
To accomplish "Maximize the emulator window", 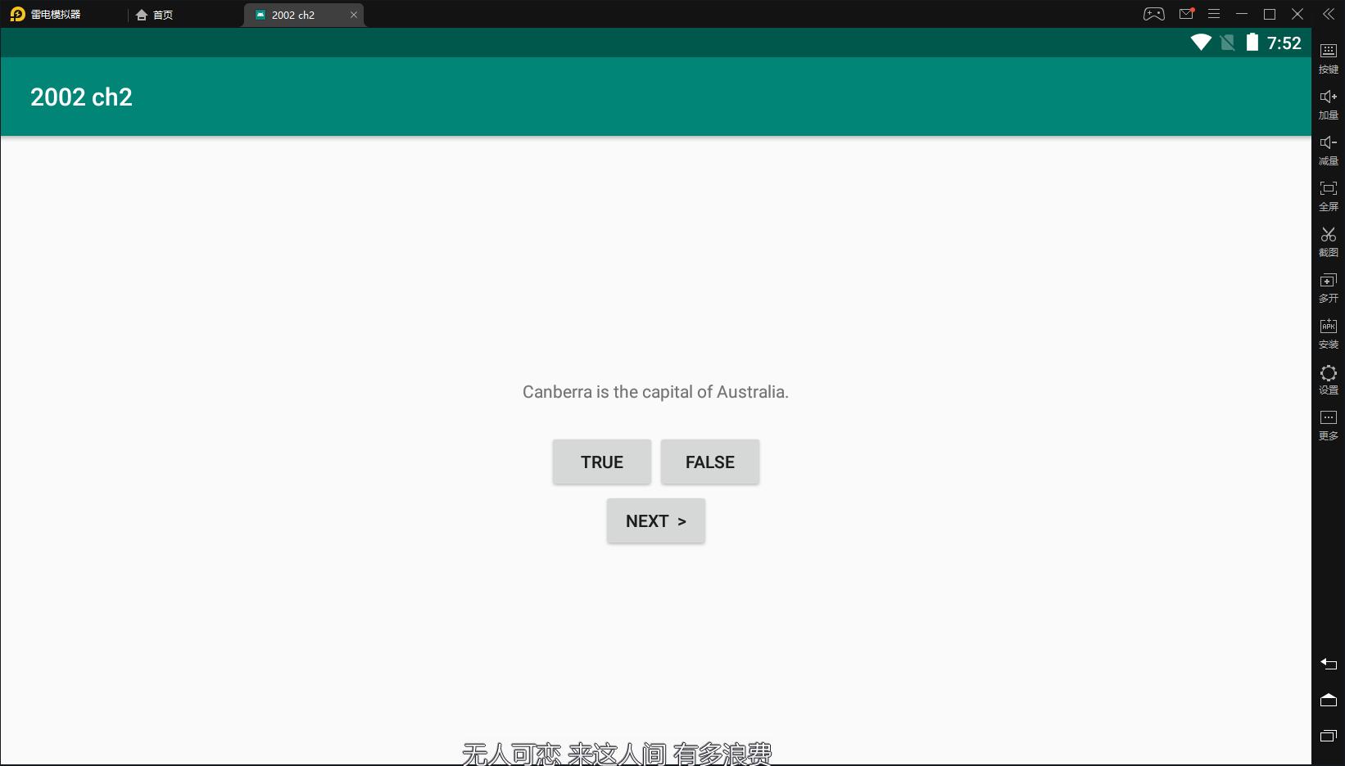I will tap(1270, 14).
